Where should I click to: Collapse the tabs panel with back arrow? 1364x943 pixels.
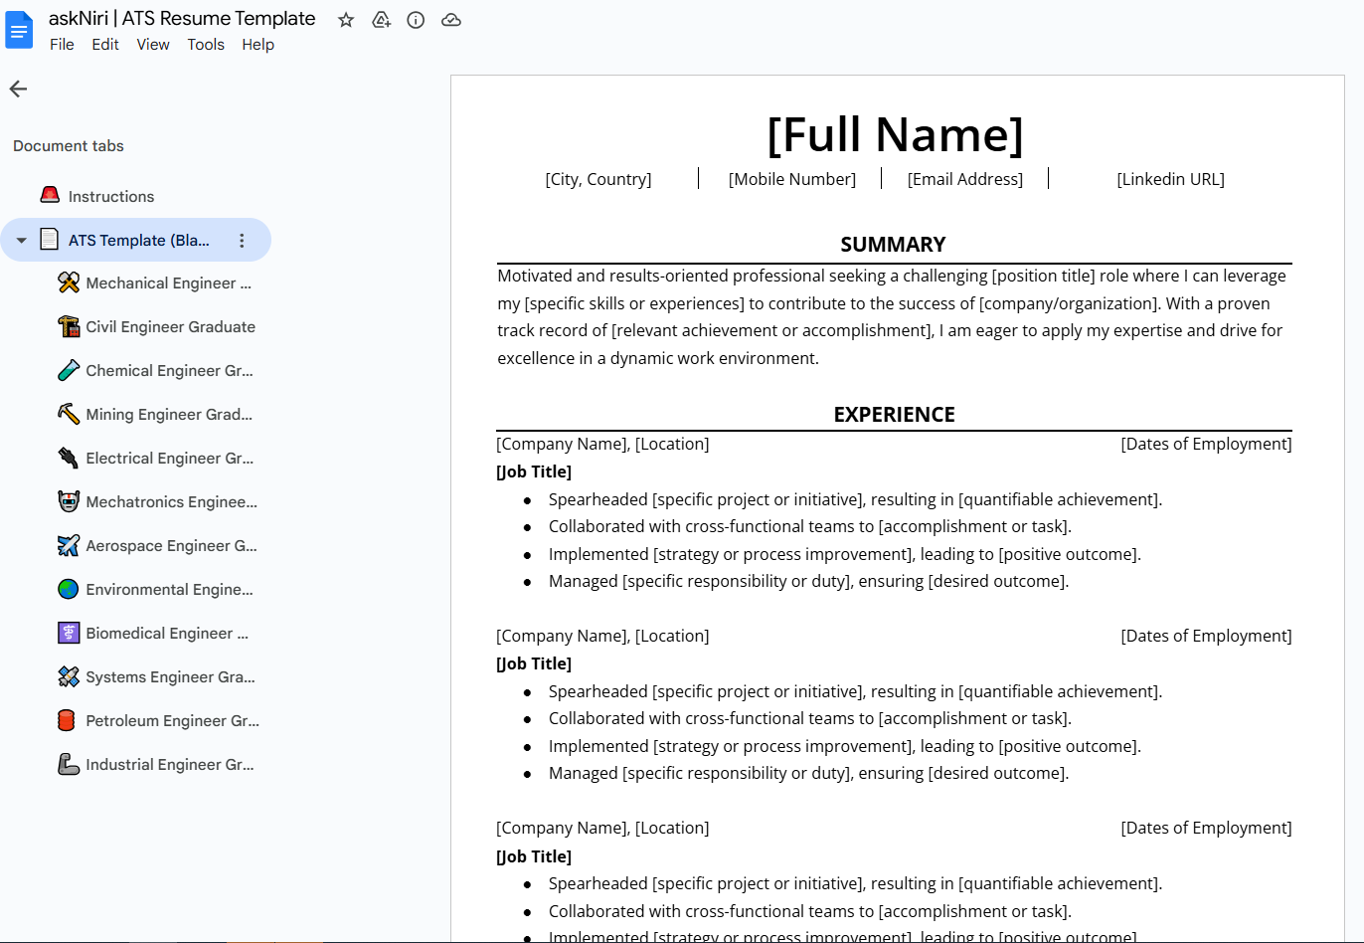click(18, 89)
